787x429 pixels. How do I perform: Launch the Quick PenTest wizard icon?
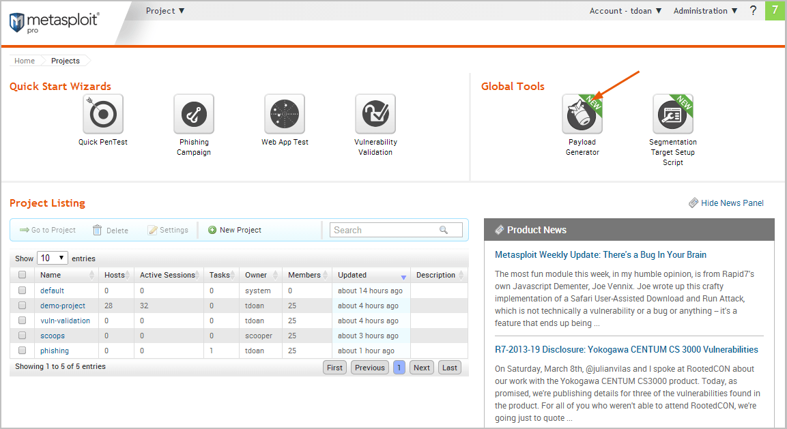(102, 115)
